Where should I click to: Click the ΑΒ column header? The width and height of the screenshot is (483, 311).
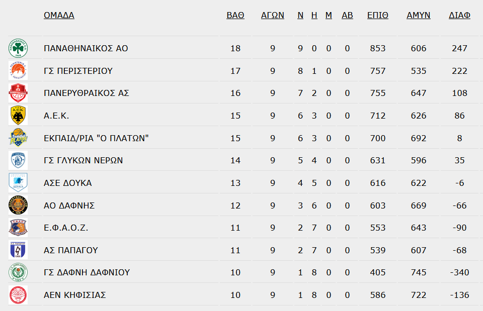coord(347,15)
